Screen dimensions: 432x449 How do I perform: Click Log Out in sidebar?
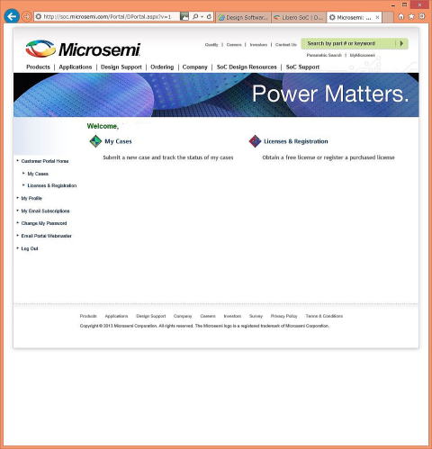(x=30, y=248)
